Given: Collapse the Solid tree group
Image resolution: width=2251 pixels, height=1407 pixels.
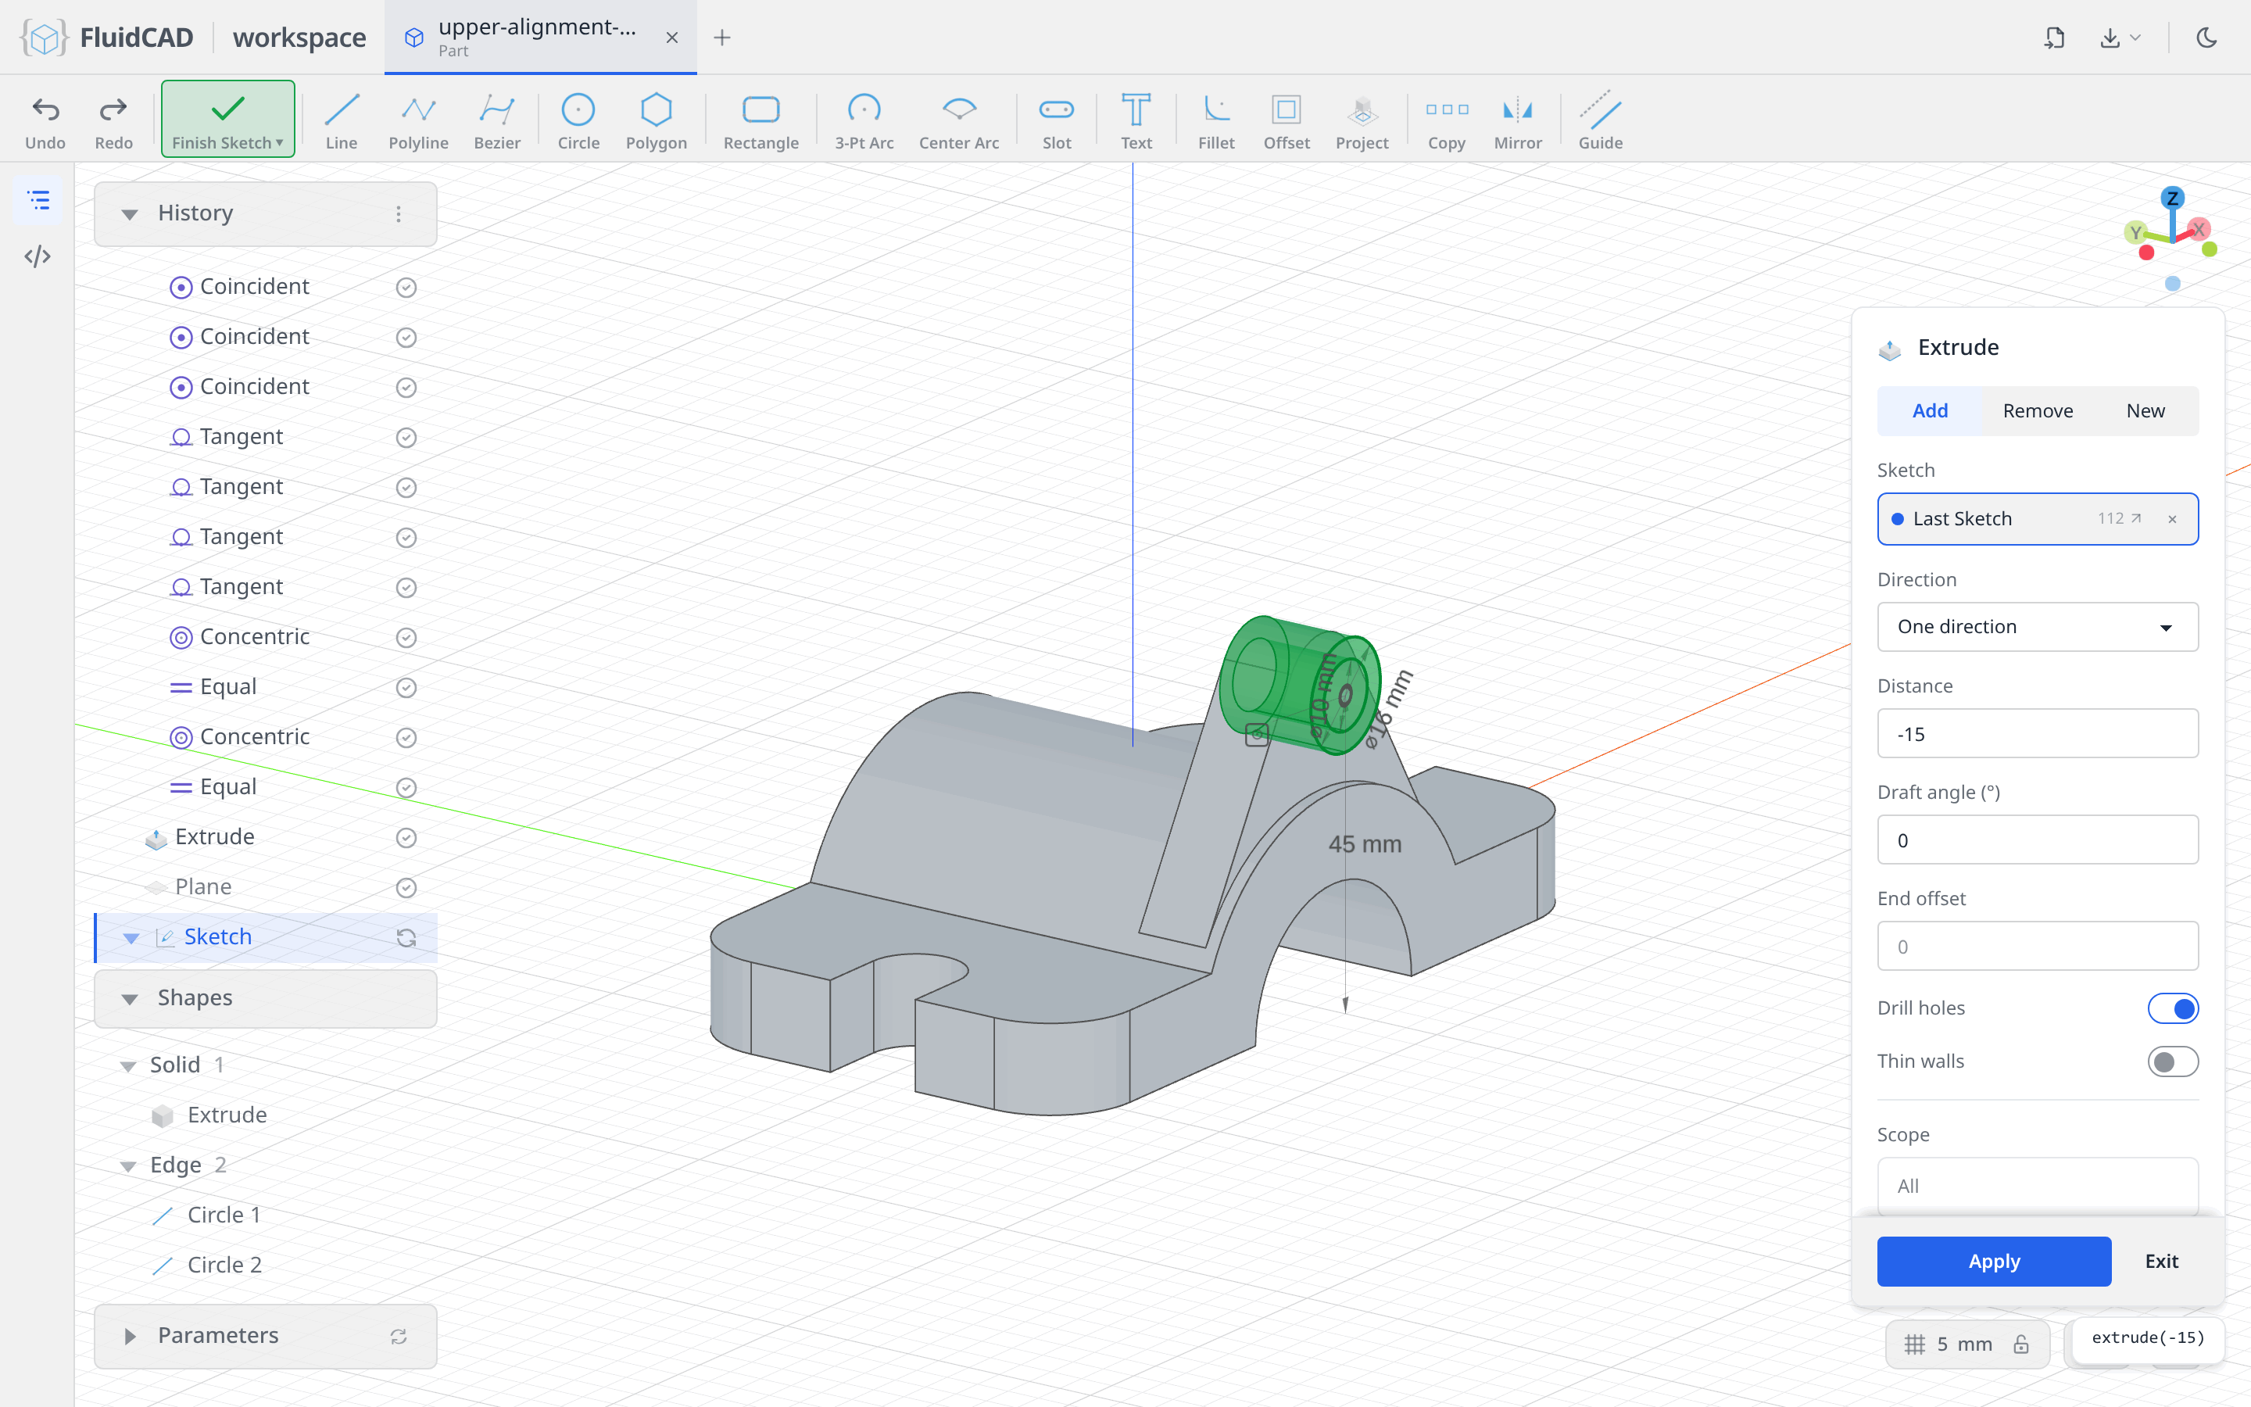Looking at the screenshot, I should tap(127, 1065).
